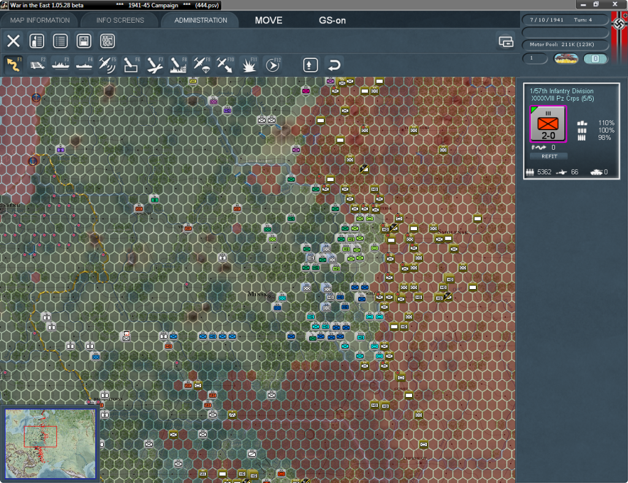Click the date and turn display
Viewport: 628px width, 483px height.
pos(565,20)
